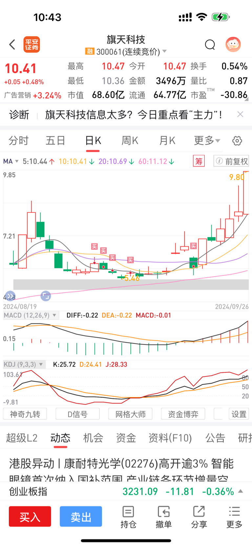The width and height of the screenshot is (252, 547).
Task: Tap the 5.46 low price label on chart
Action: tap(132, 279)
